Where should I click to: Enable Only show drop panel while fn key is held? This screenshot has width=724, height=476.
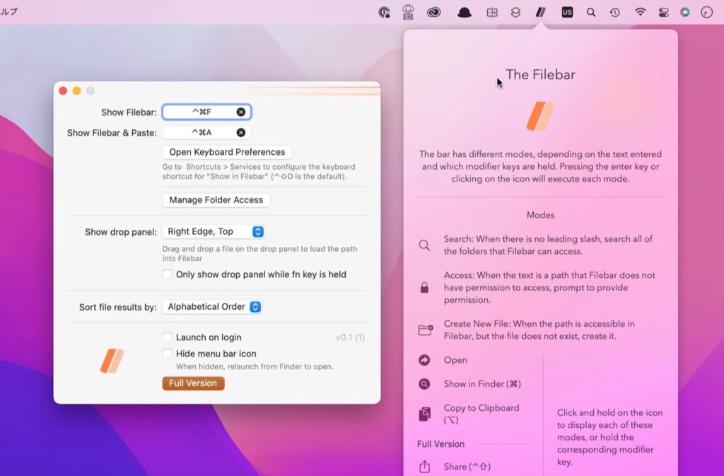[x=168, y=274]
